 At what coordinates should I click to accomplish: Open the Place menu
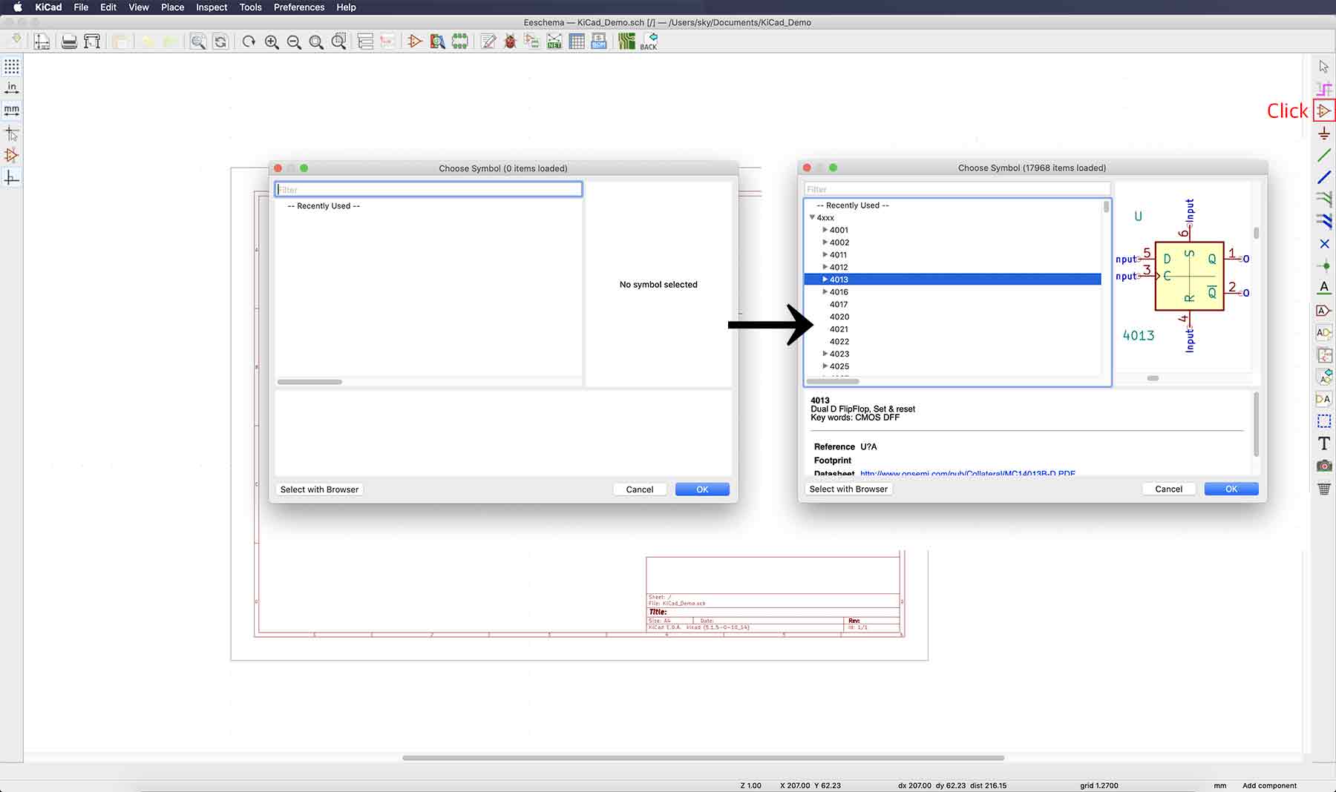(x=172, y=7)
